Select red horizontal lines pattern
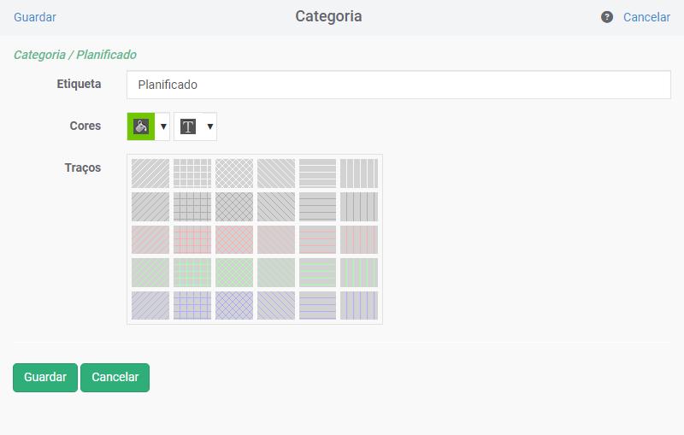 pyautogui.click(x=317, y=240)
